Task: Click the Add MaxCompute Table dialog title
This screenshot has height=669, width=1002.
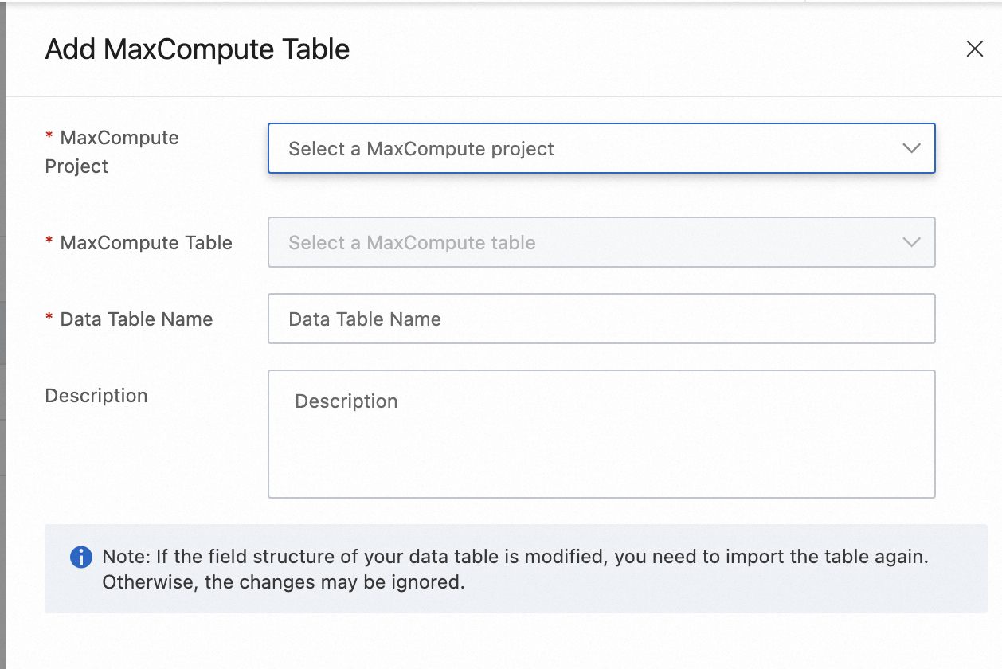Action: tap(197, 49)
